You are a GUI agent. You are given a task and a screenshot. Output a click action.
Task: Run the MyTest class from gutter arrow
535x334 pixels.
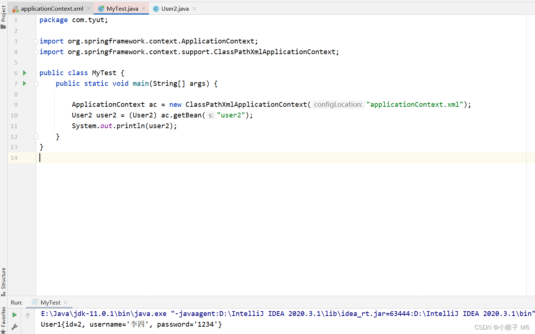tap(25, 73)
